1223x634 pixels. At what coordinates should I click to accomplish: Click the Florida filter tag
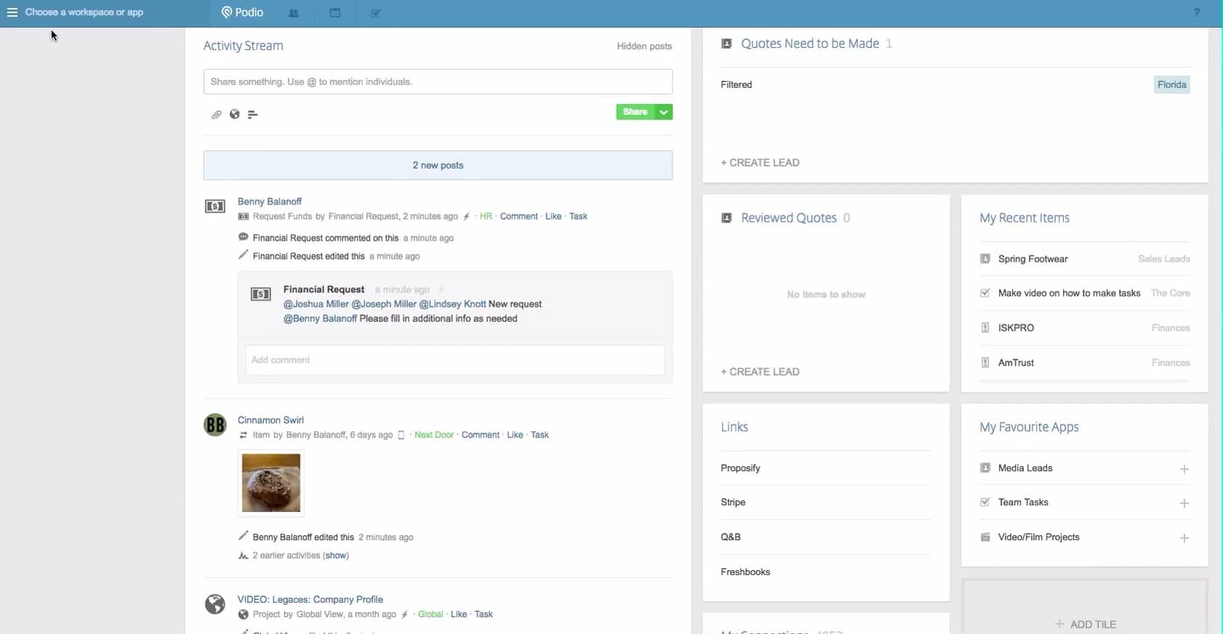(x=1172, y=84)
